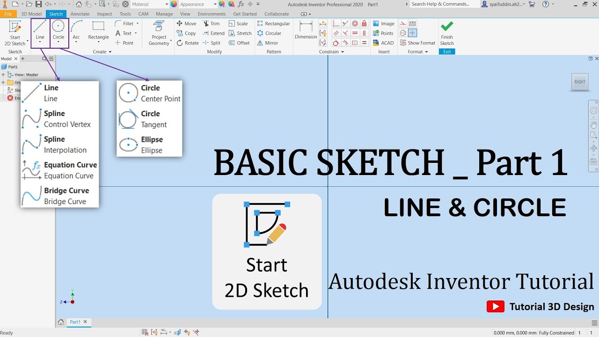Select the Dimension tool

[x=306, y=30]
